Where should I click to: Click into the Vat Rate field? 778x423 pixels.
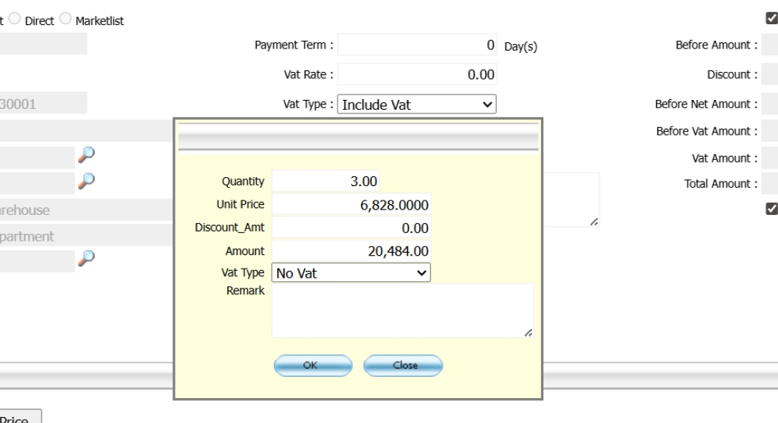[x=417, y=74]
